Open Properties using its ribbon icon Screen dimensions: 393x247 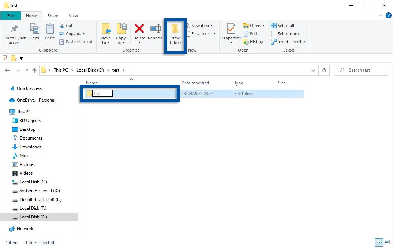tap(231, 33)
